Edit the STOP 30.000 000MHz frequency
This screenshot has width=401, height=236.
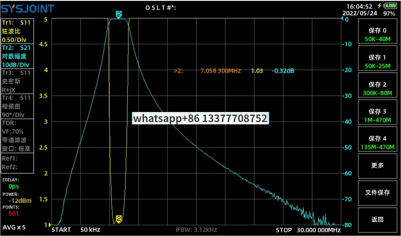[x=308, y=230]
